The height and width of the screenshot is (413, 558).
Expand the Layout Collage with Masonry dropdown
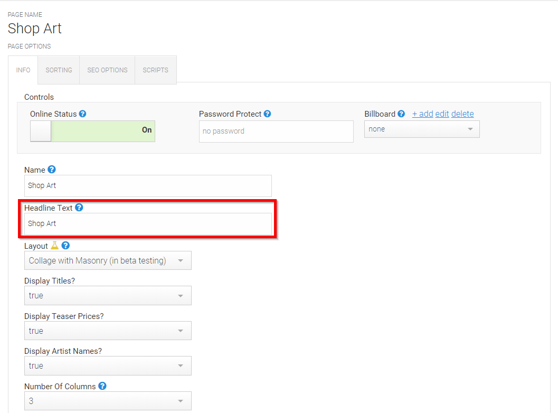[x=108, y=260]
